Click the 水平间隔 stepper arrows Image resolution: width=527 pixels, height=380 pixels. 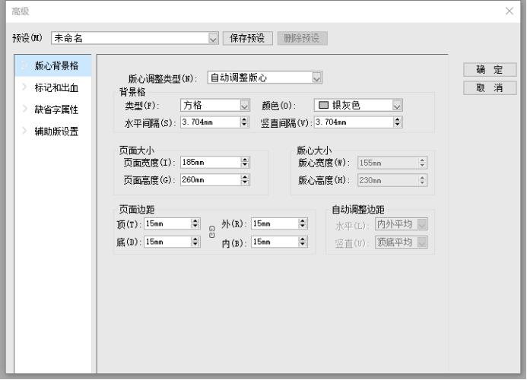(x=244, y=122)
